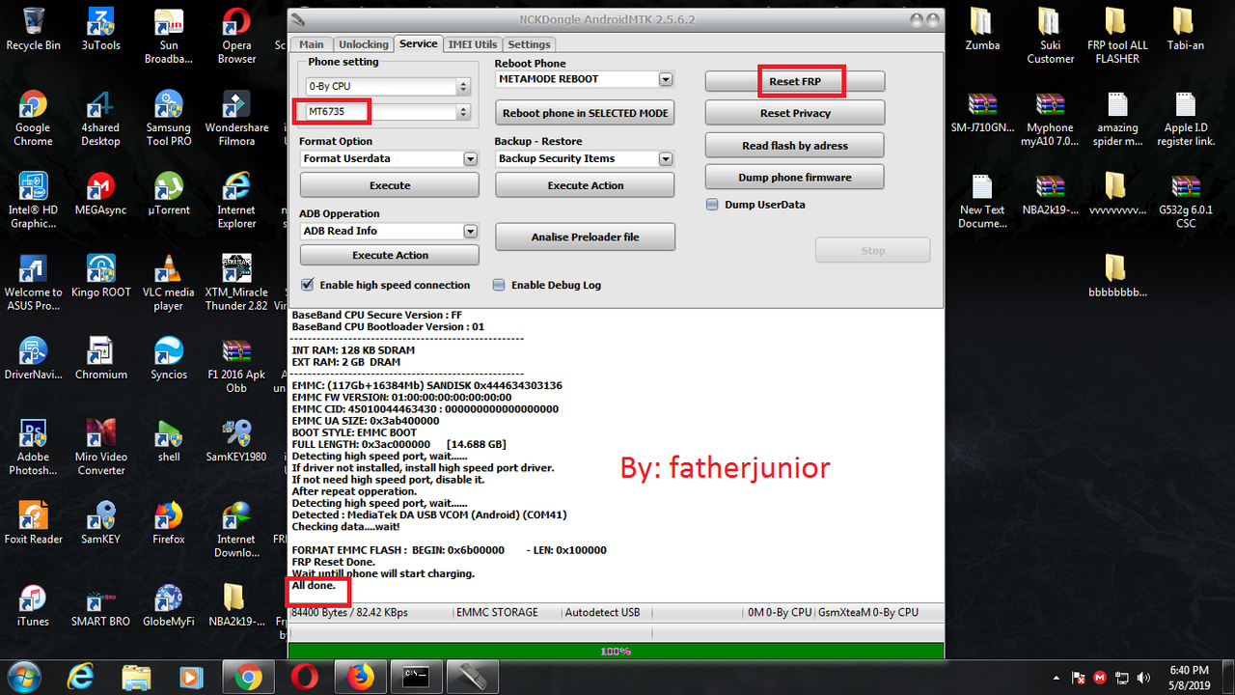Open File Explorer from the taskbar
This screenshot has height=695, width=1235.
tap(136, 677)
